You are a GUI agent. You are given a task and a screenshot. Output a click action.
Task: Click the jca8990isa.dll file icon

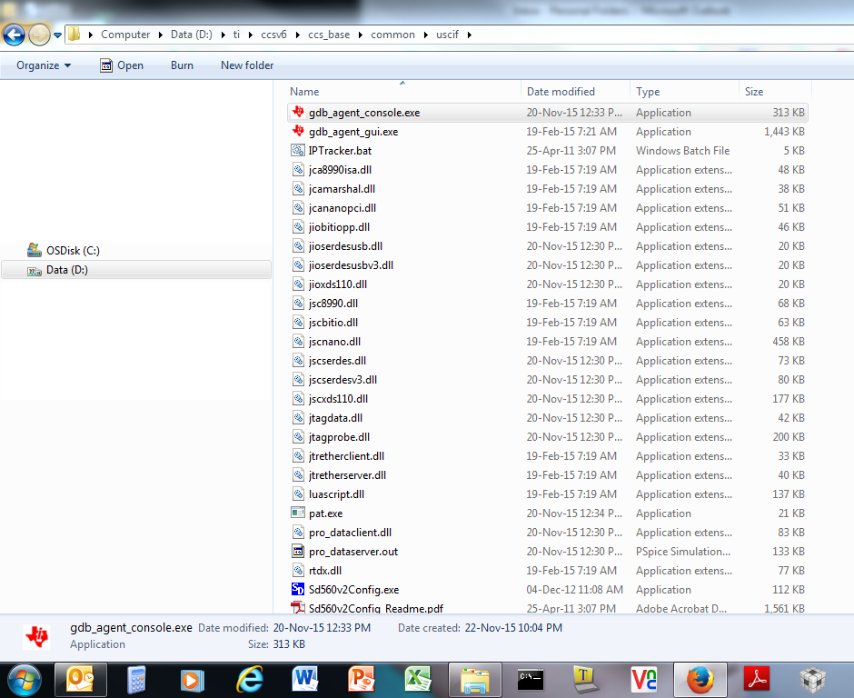298,169
